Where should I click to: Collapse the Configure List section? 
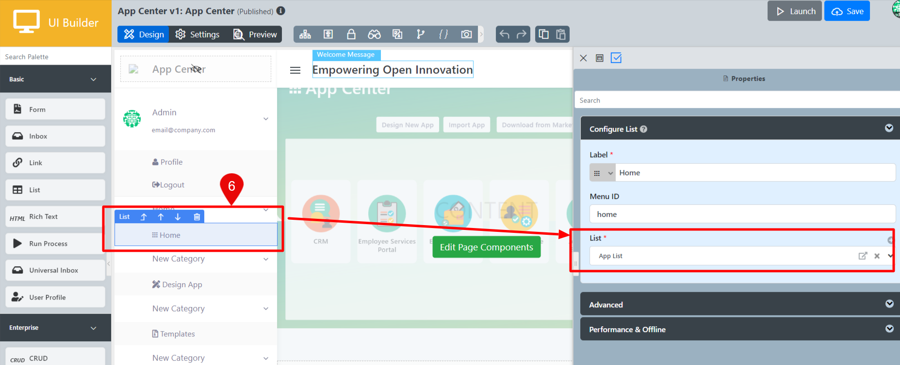889,128
